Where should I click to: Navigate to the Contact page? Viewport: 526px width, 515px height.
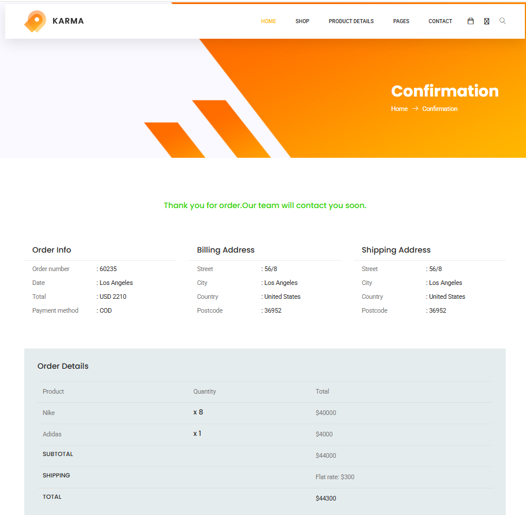point(440,21)
